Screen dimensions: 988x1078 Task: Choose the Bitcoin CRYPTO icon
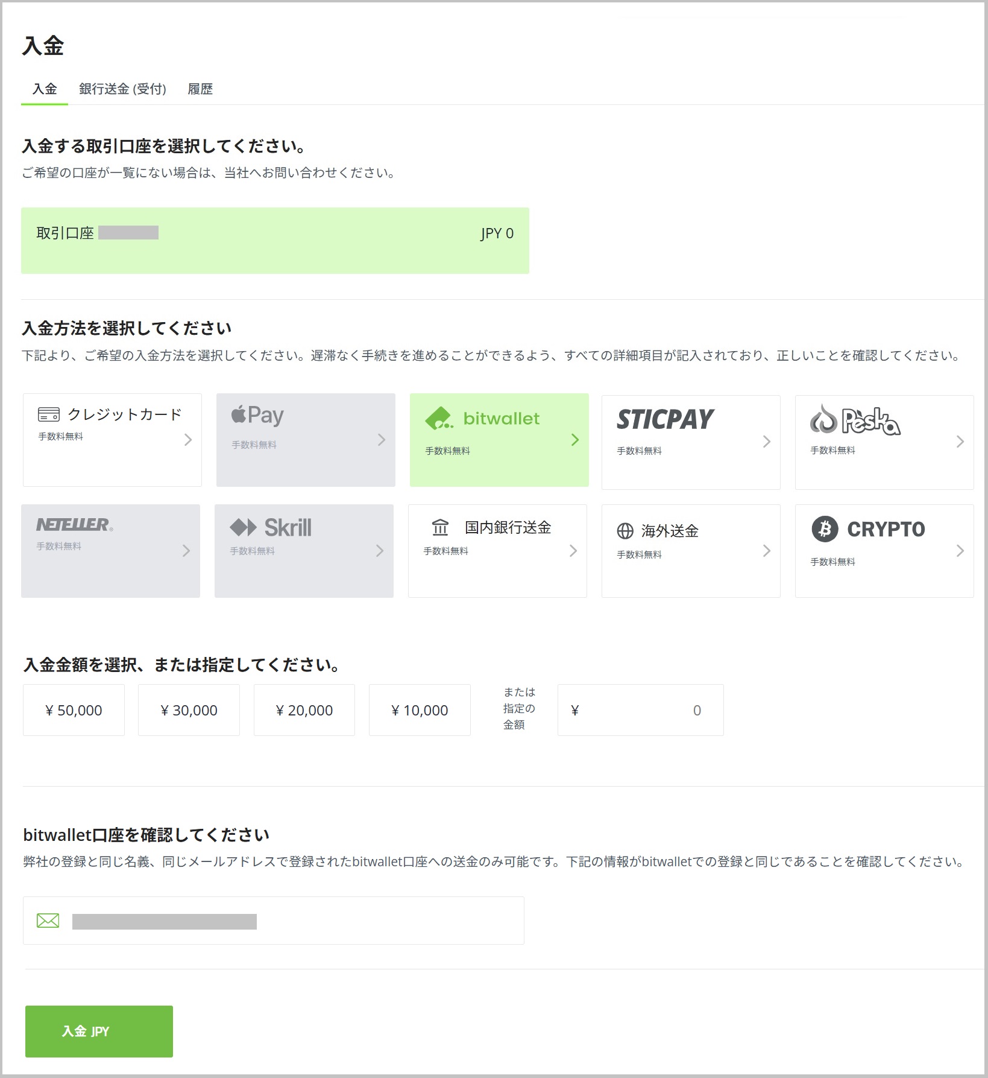(825, 529)
